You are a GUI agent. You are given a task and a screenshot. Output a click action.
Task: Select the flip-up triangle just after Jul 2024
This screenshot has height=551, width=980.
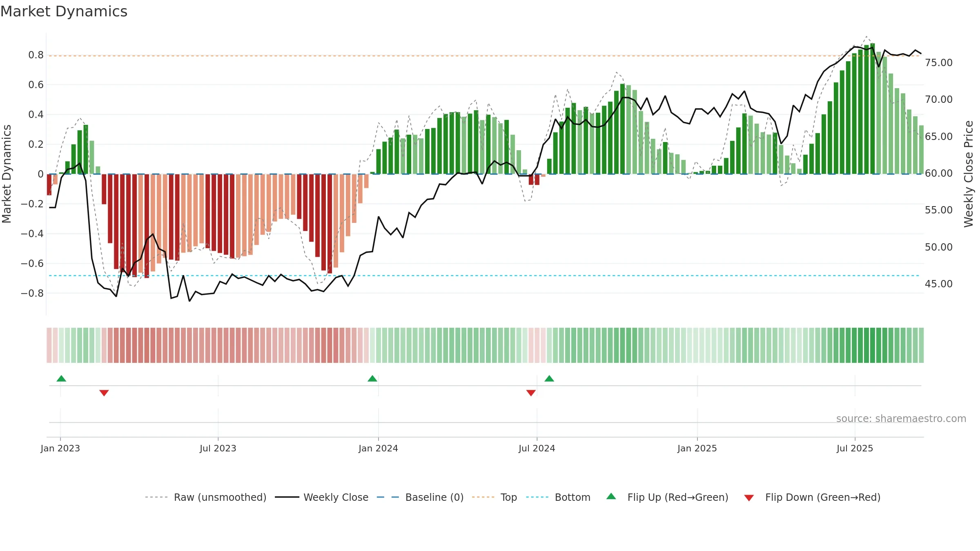549,378
